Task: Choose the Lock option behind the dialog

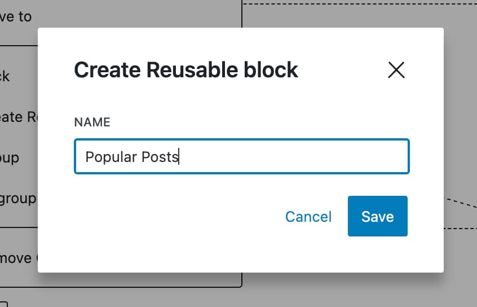Action: point(6,76)
